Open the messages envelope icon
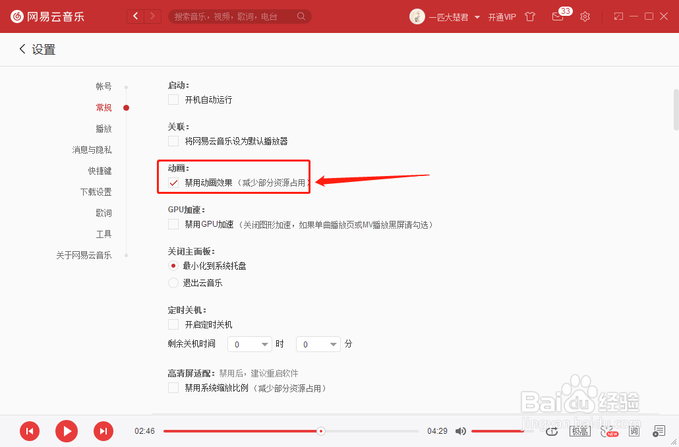This screenshot has width=679, height=447. pos(557,16)
